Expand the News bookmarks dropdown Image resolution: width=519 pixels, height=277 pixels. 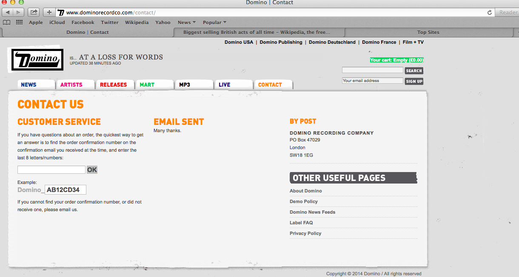[x=187, y=23]
